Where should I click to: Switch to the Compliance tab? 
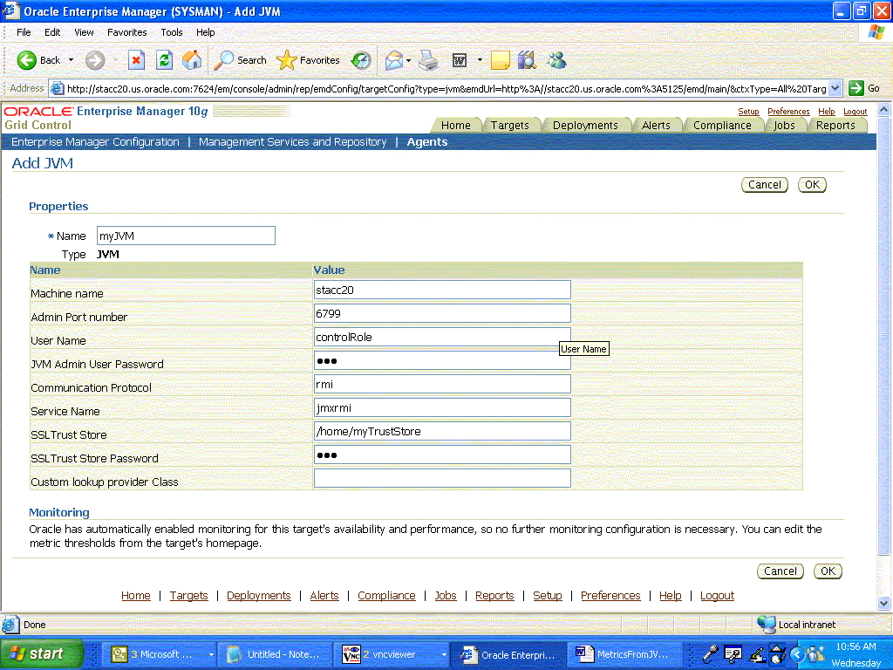point(722,126)
